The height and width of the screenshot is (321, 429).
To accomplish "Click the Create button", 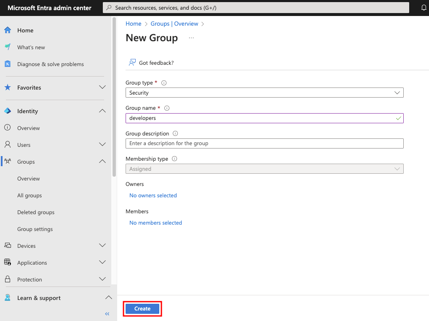I will pos(142,309).
